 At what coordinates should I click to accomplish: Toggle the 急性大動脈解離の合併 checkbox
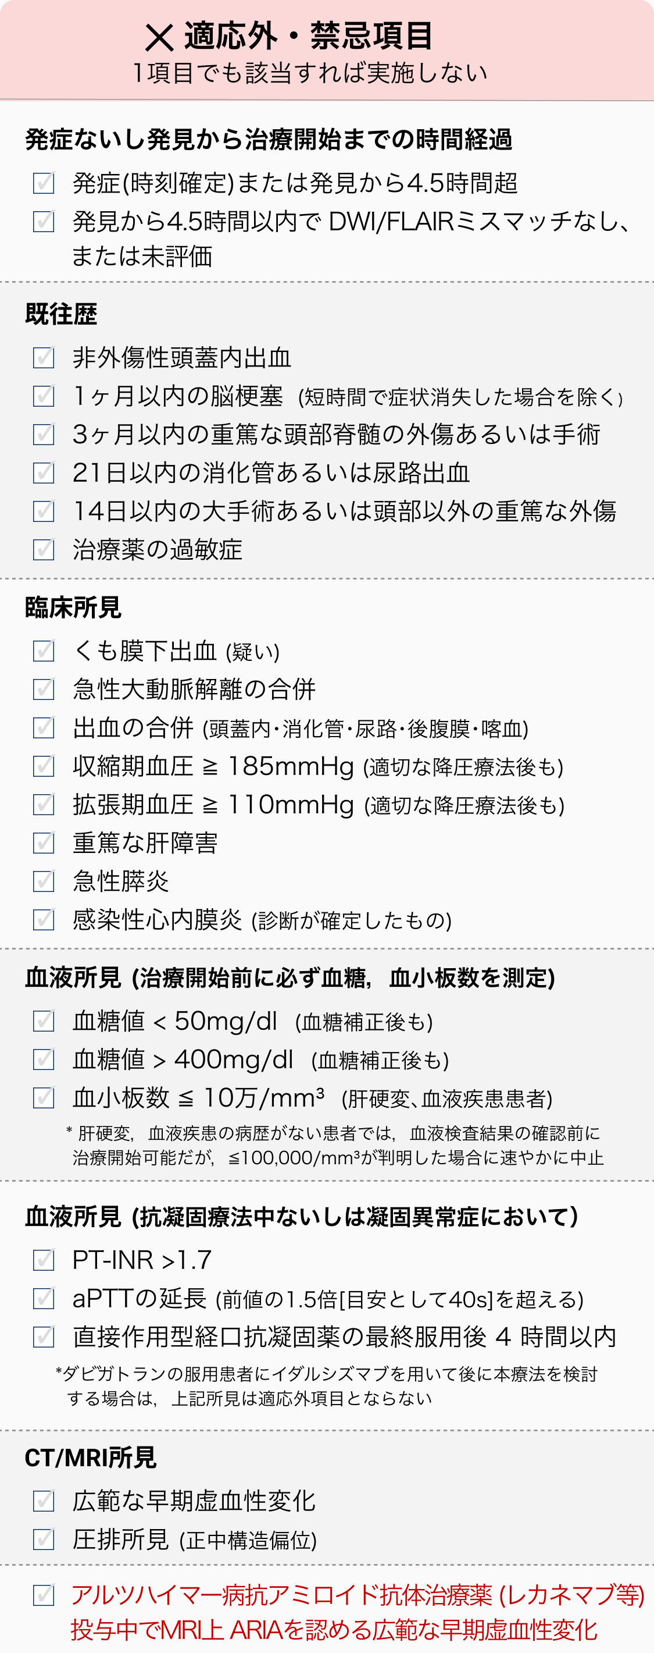click(43, 688)
